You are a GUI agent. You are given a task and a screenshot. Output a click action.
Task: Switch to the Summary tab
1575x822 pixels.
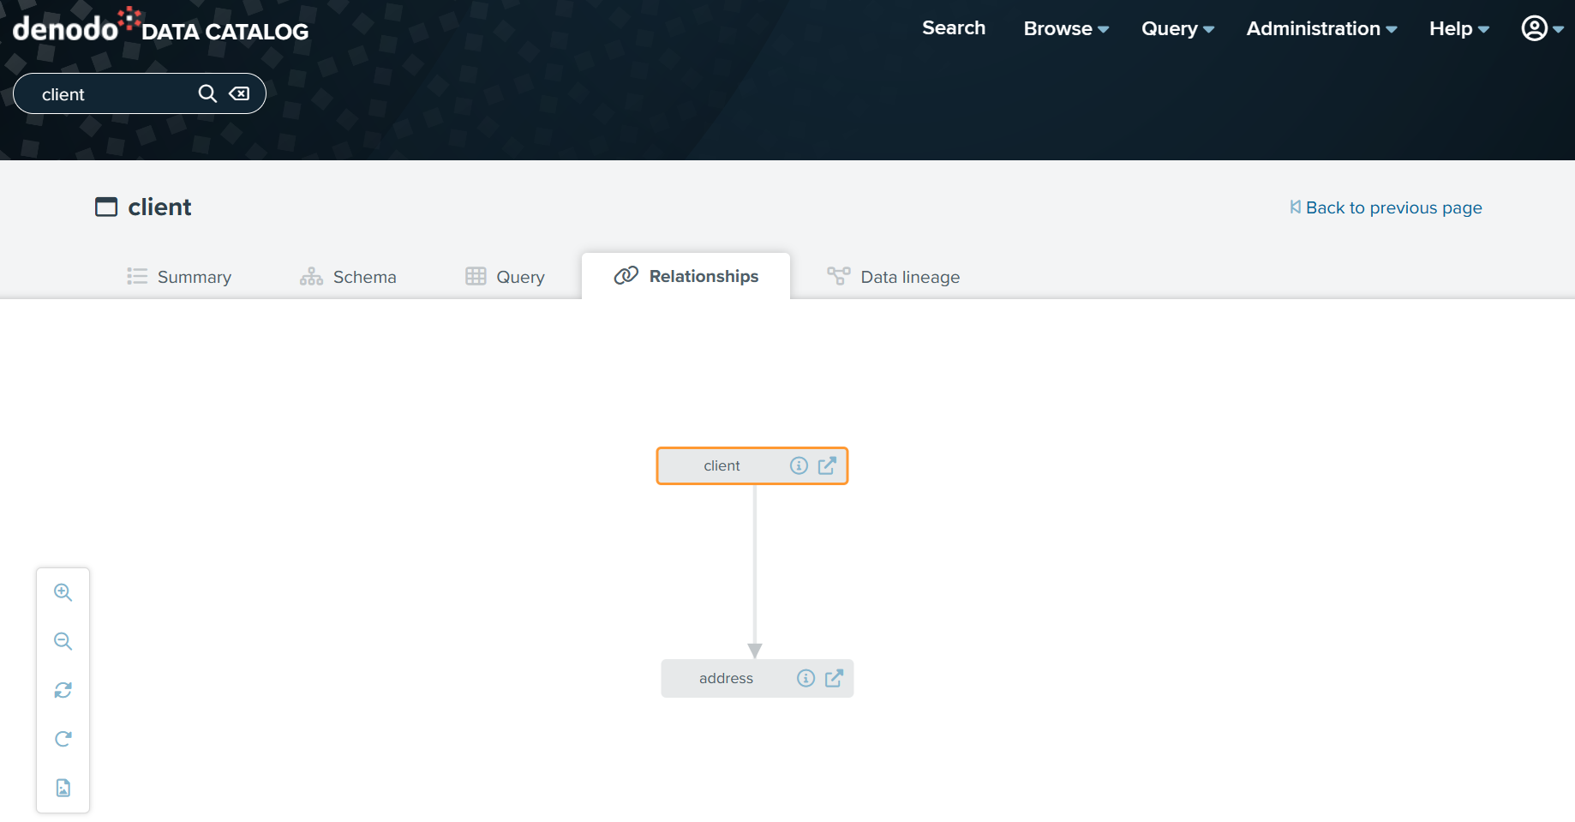pos(179,277)
